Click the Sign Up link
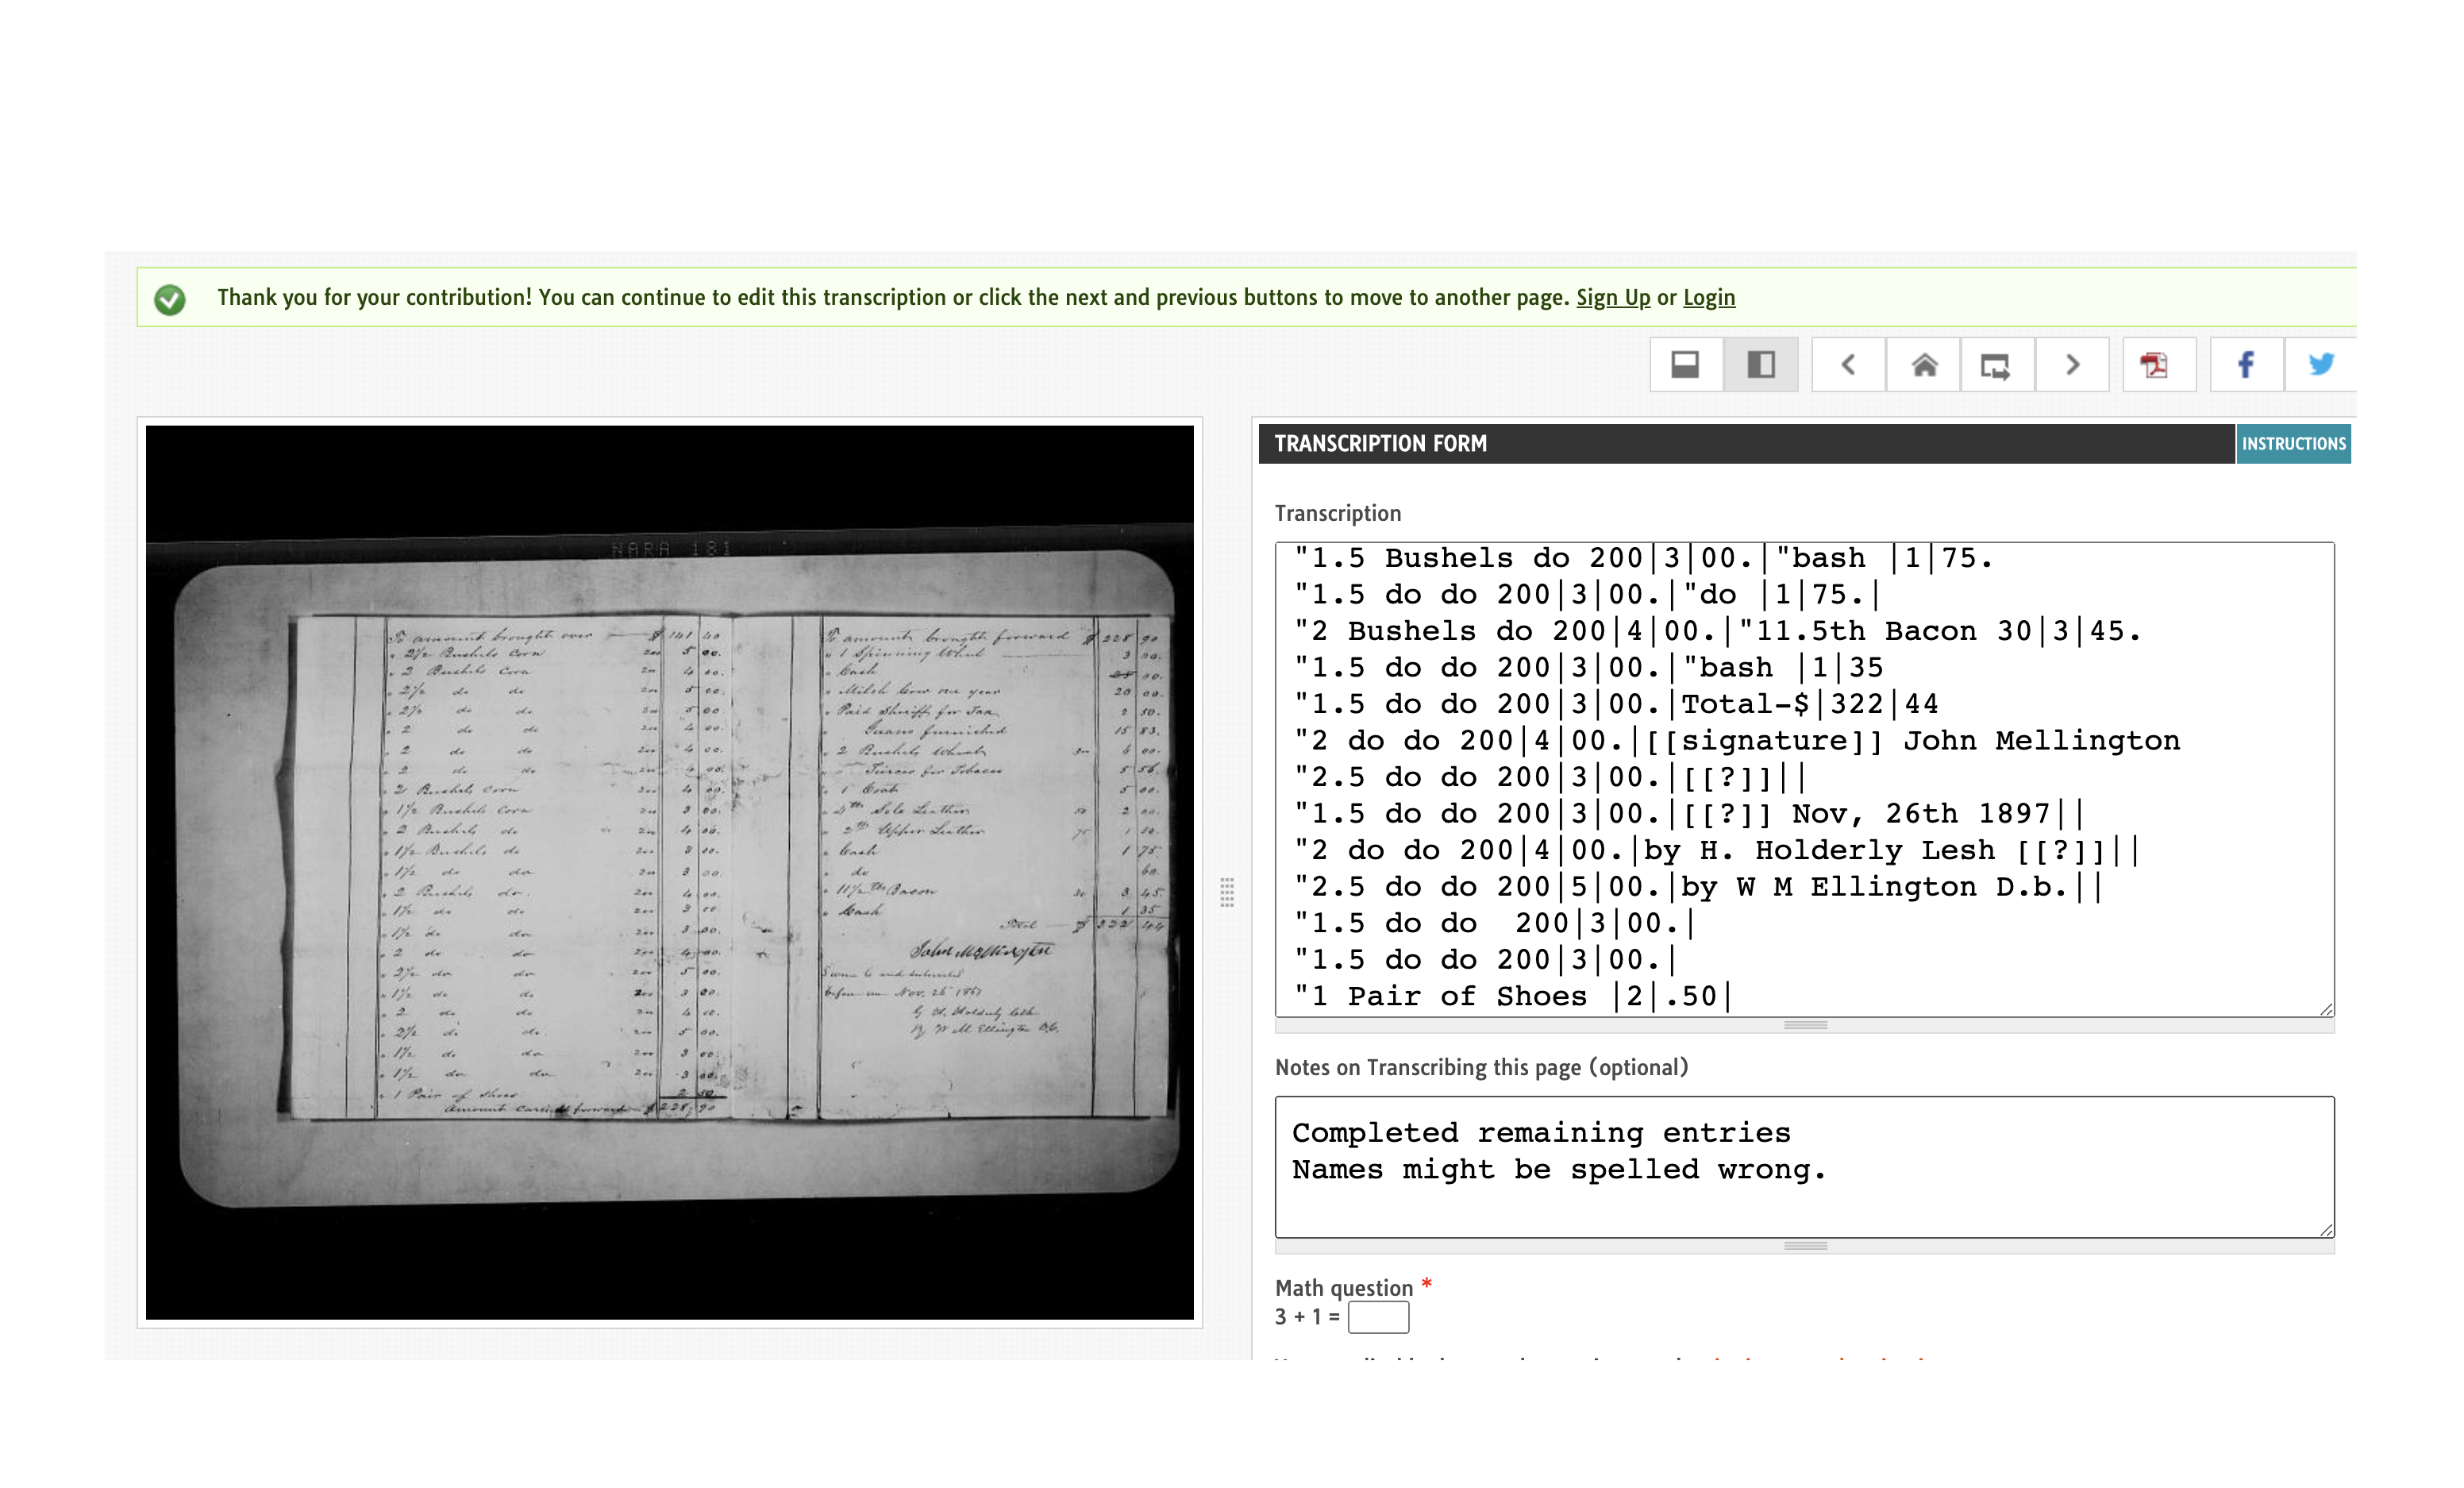Image resolution: width=2464 pixels, height=1488 pixels. (1613, 297)
